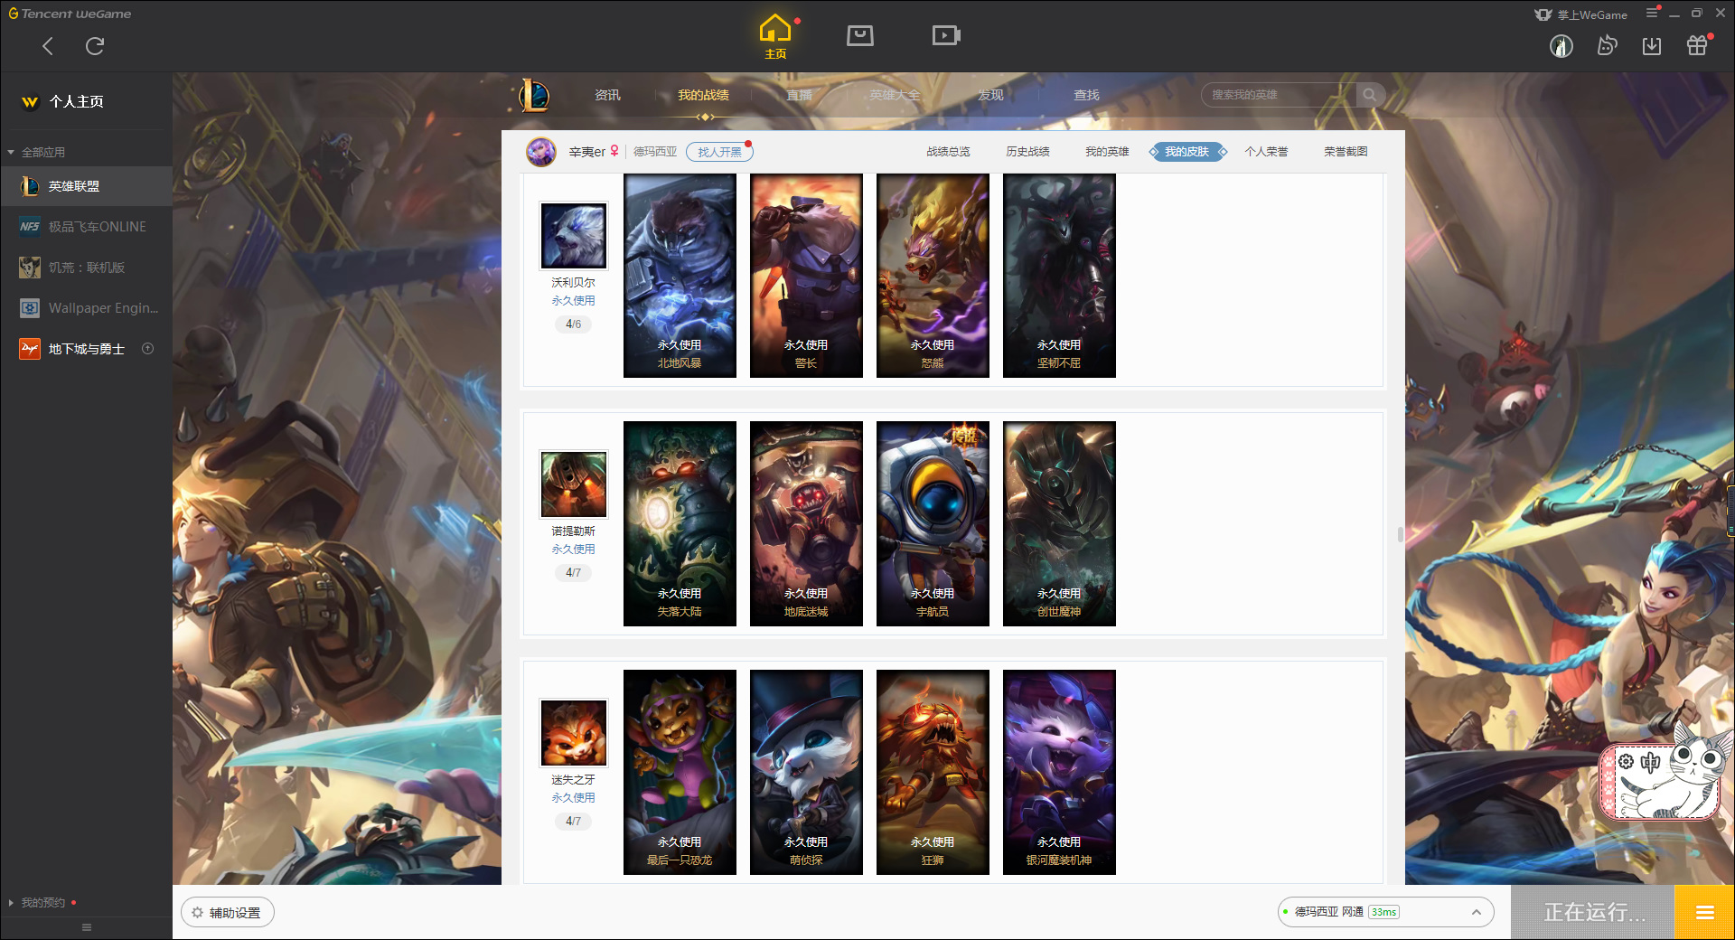This screenshot has height=940, width=1735.
Task: Switch to 我的英雄 sub-tab
Action: click(1107, 152)
